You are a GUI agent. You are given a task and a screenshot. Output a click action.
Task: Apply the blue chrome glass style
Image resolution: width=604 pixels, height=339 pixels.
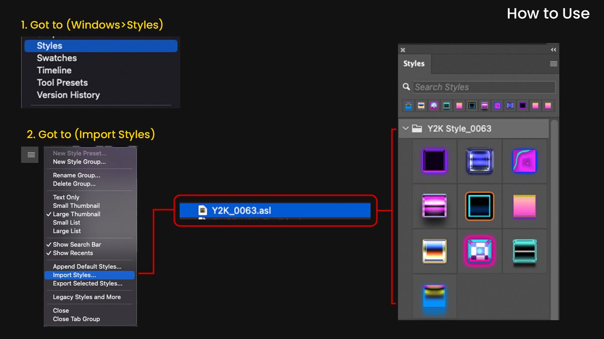(x=479, y=161)
